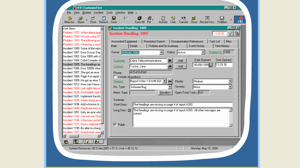300x168 pixels.
Task: Click the Recent Incs. toolbar icon
Action: (x=207, y=20)
